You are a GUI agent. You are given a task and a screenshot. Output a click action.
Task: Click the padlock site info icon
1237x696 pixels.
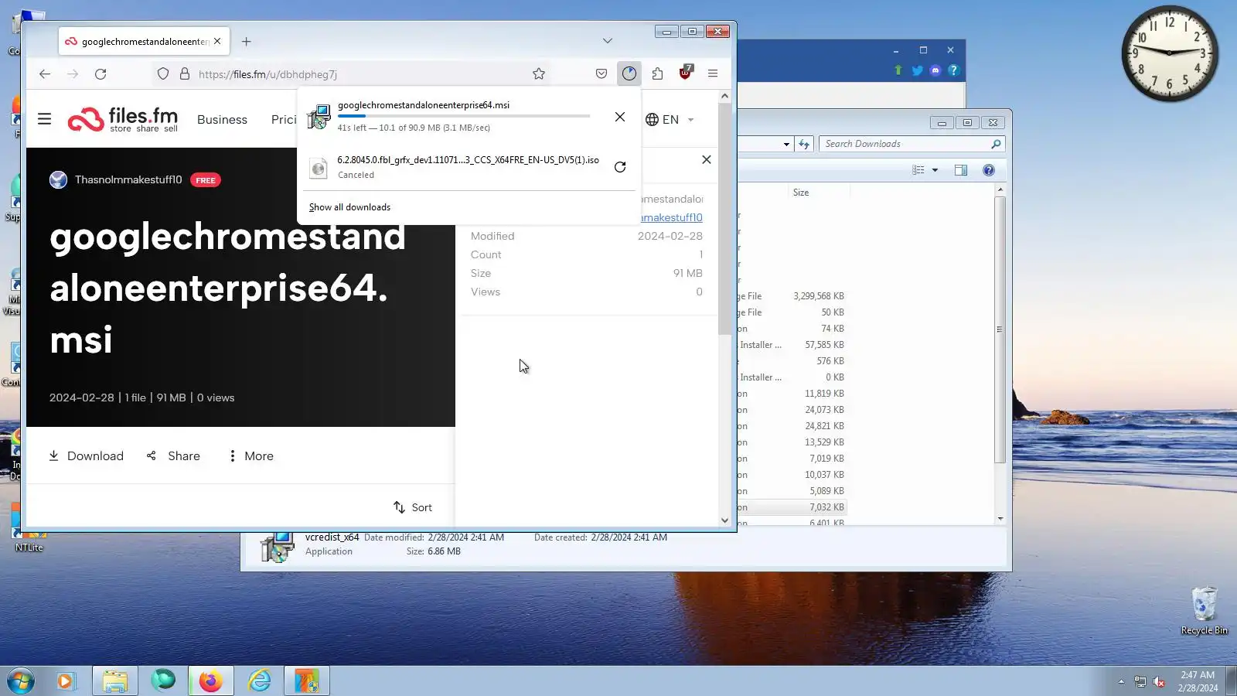(x=185, y=74)
